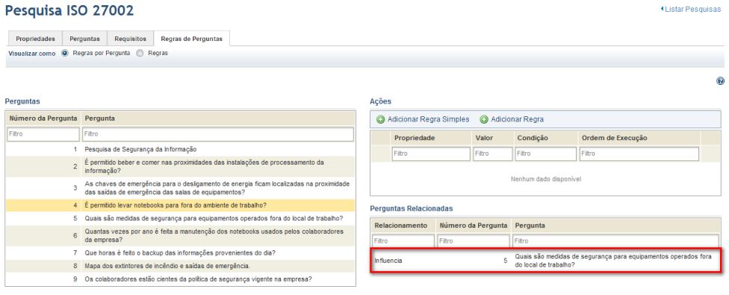This screenshot has height=295, width=729.
Task: Select the Regras radio button
Action: pyautogui.click(x=140, y=53)
